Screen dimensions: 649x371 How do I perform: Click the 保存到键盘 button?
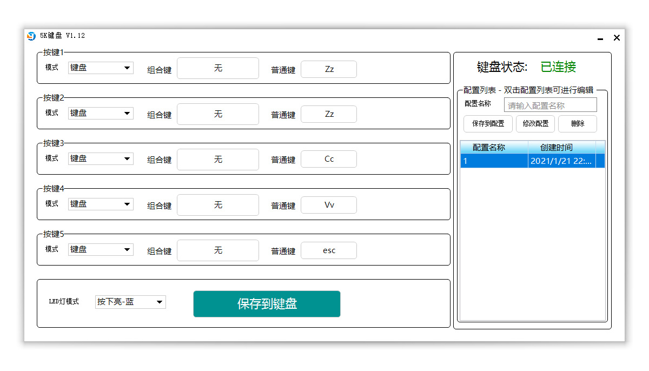pos(267,303)
